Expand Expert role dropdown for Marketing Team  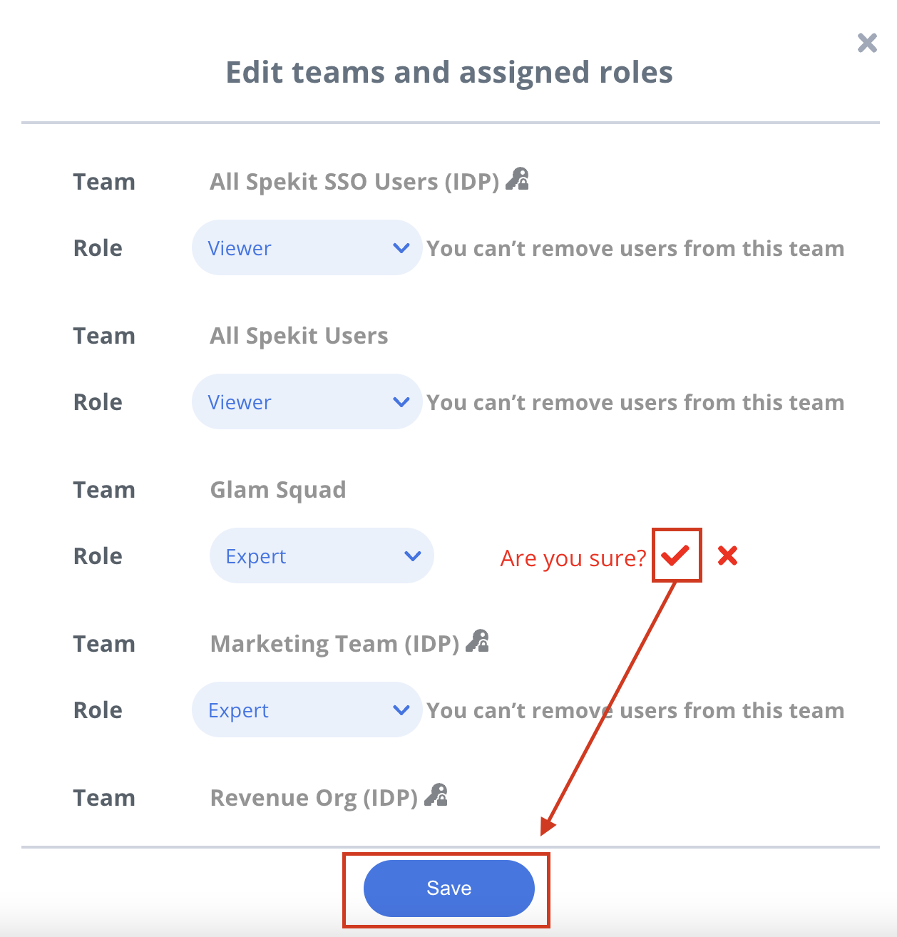(307, 710)
